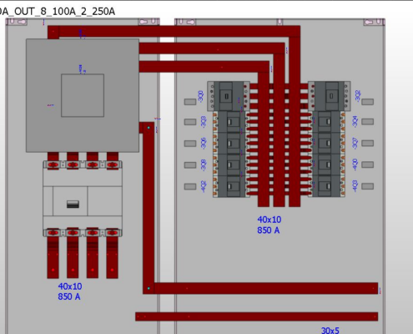
Task: Click the -3Q7 breaker switch lever
Action: click(x=328, y=144)
